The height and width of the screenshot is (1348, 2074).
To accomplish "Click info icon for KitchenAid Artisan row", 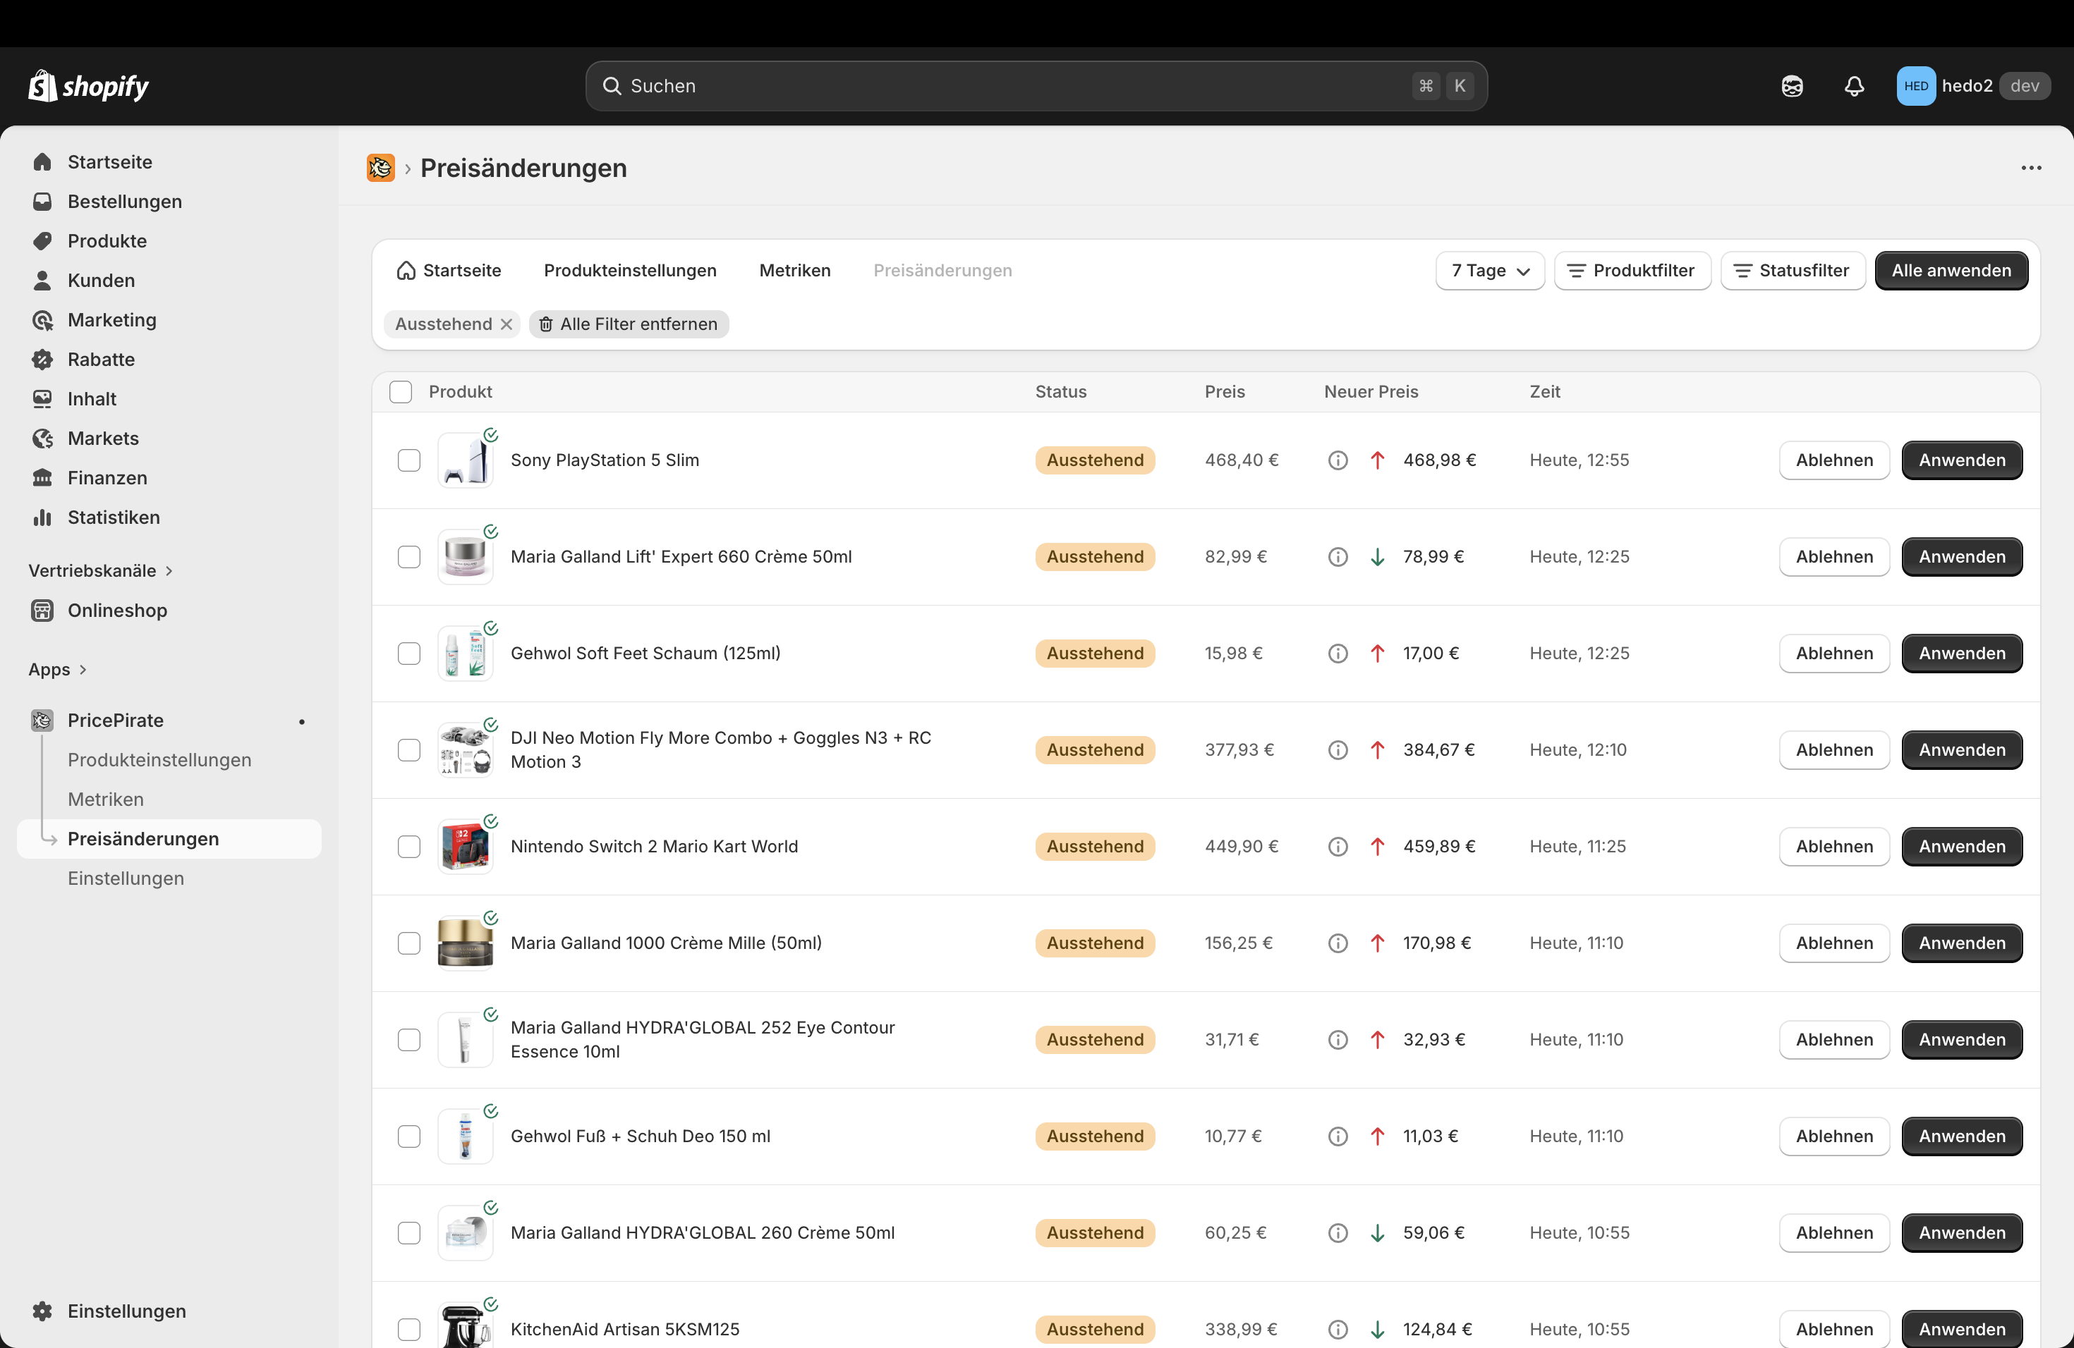I will tap(1338, 1329).
